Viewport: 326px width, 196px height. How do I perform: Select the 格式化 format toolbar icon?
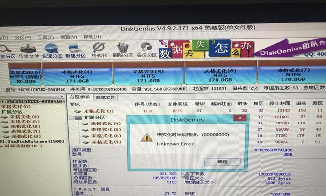coord(99,50)
